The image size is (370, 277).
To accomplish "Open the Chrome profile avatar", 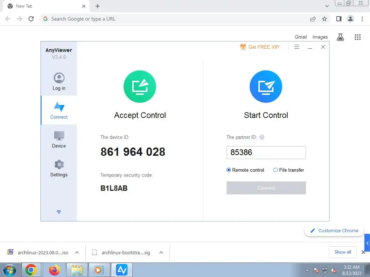I will (x=350, y=19).
